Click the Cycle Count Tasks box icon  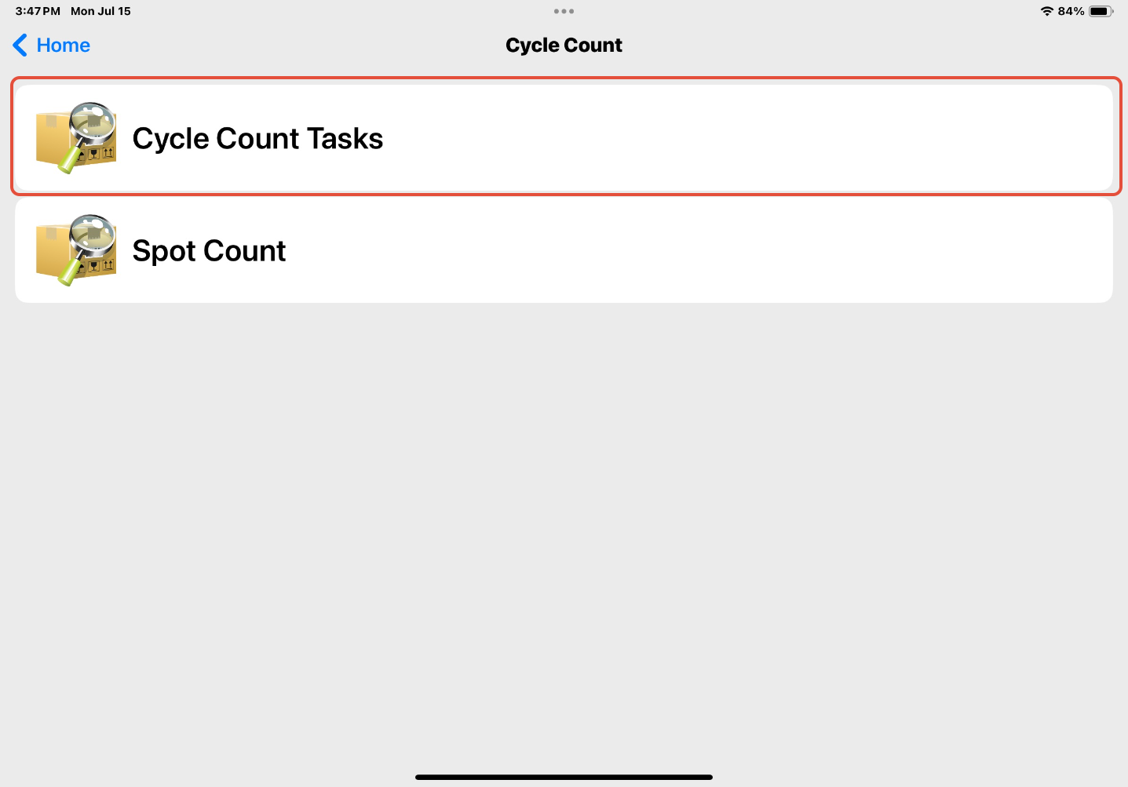click(x=76, y=138)
